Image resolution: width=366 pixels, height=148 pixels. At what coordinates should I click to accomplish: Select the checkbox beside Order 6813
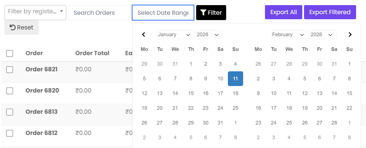point(10,112)
